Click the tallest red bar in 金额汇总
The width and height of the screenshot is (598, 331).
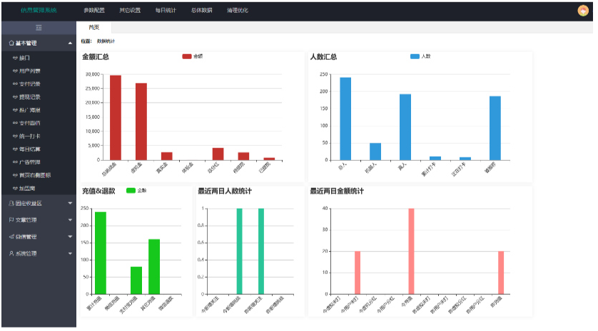point(115,117)
